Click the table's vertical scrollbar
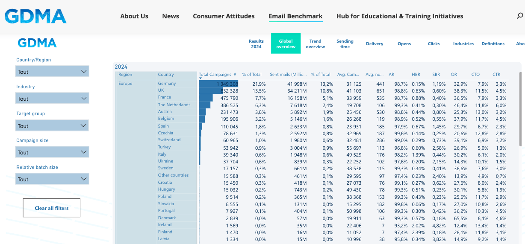 pos(520,111)
